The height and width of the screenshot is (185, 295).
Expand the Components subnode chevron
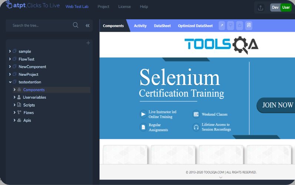14,90
